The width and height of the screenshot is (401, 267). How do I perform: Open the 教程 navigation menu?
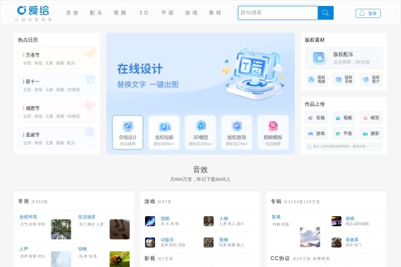(215, 13)
